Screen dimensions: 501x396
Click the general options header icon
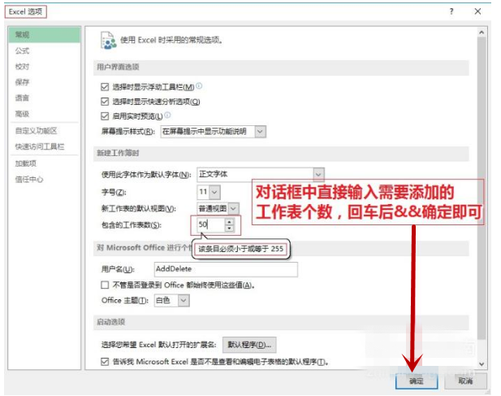[108, 41]
